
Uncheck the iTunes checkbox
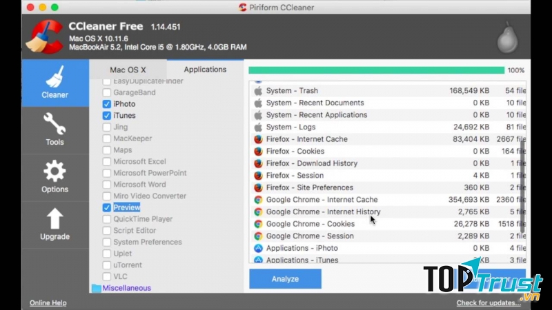tap(107, 116)
